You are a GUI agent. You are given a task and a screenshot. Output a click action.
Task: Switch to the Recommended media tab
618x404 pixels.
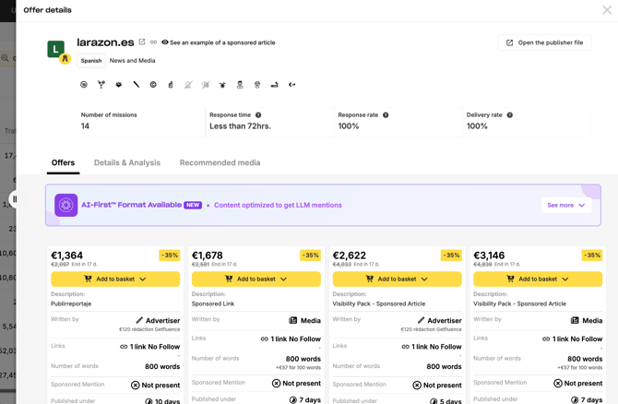click(220, 163)
